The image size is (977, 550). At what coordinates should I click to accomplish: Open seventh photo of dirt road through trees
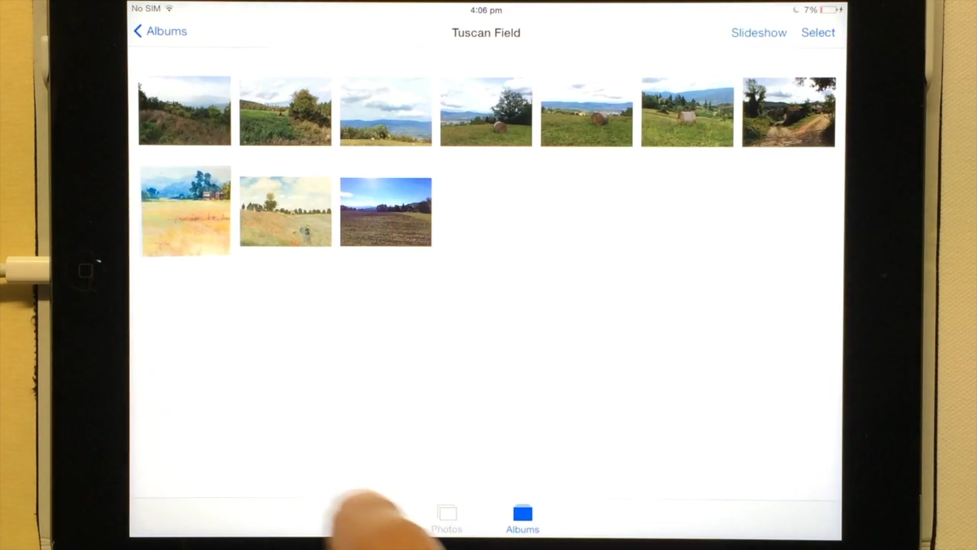point(789,112)
